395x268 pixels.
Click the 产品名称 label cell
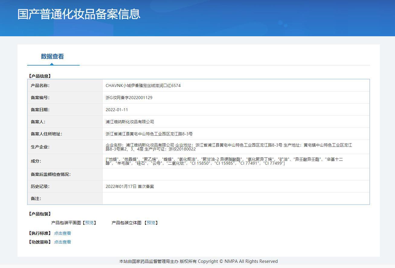tap(65, 86)
